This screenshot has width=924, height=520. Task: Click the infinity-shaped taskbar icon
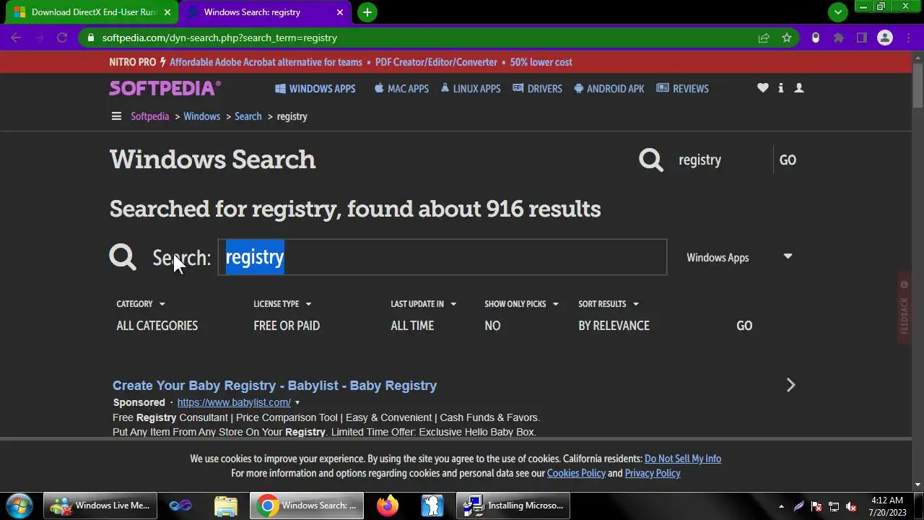coord(180,506)
